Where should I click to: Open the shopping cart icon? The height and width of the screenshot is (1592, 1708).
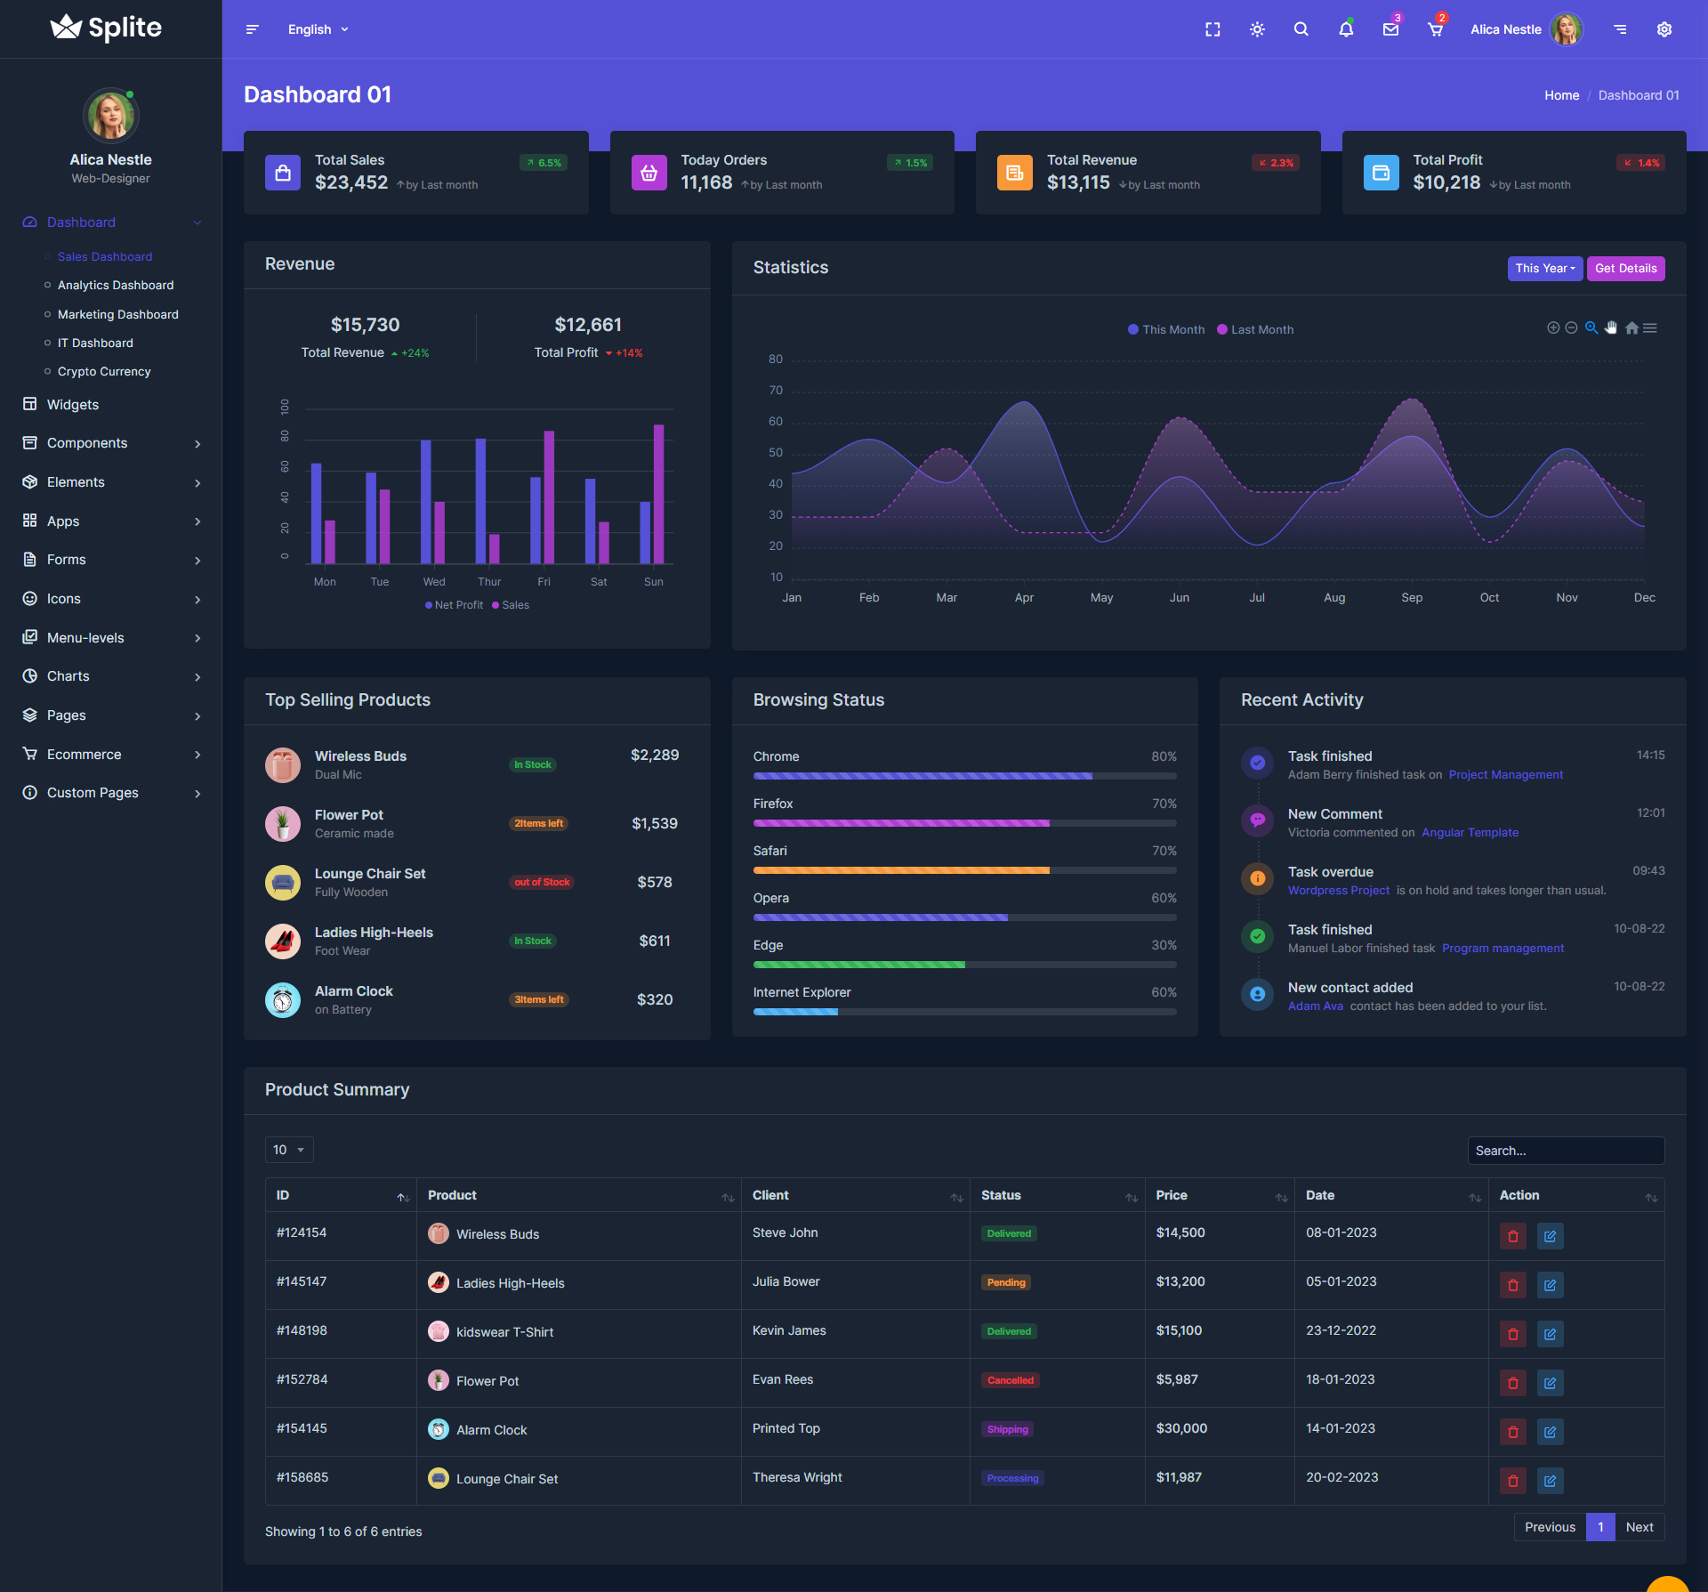(x=1435, y=29)
